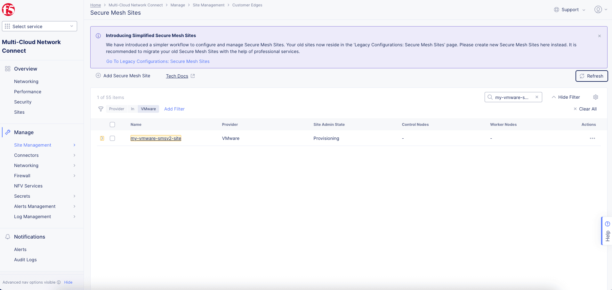This screenshot has height=290, width=612.
Task: Click the Site Admin State column header
Action: coord(329,125)
